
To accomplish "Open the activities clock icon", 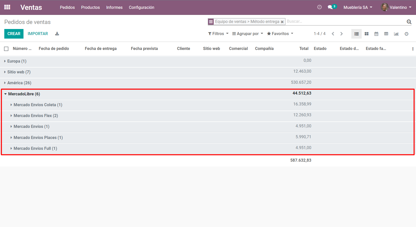I will tap(319, 7).
